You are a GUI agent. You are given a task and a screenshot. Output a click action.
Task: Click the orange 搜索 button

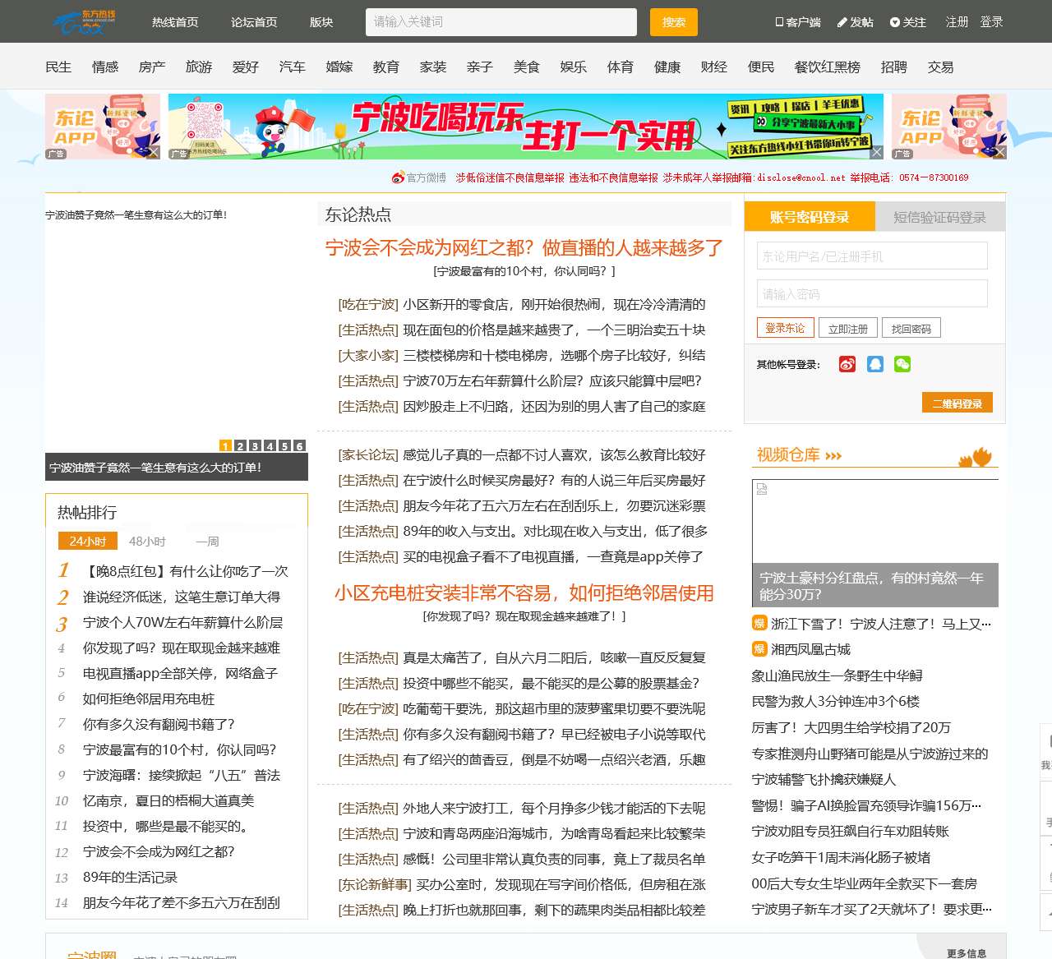pos(674,22)
